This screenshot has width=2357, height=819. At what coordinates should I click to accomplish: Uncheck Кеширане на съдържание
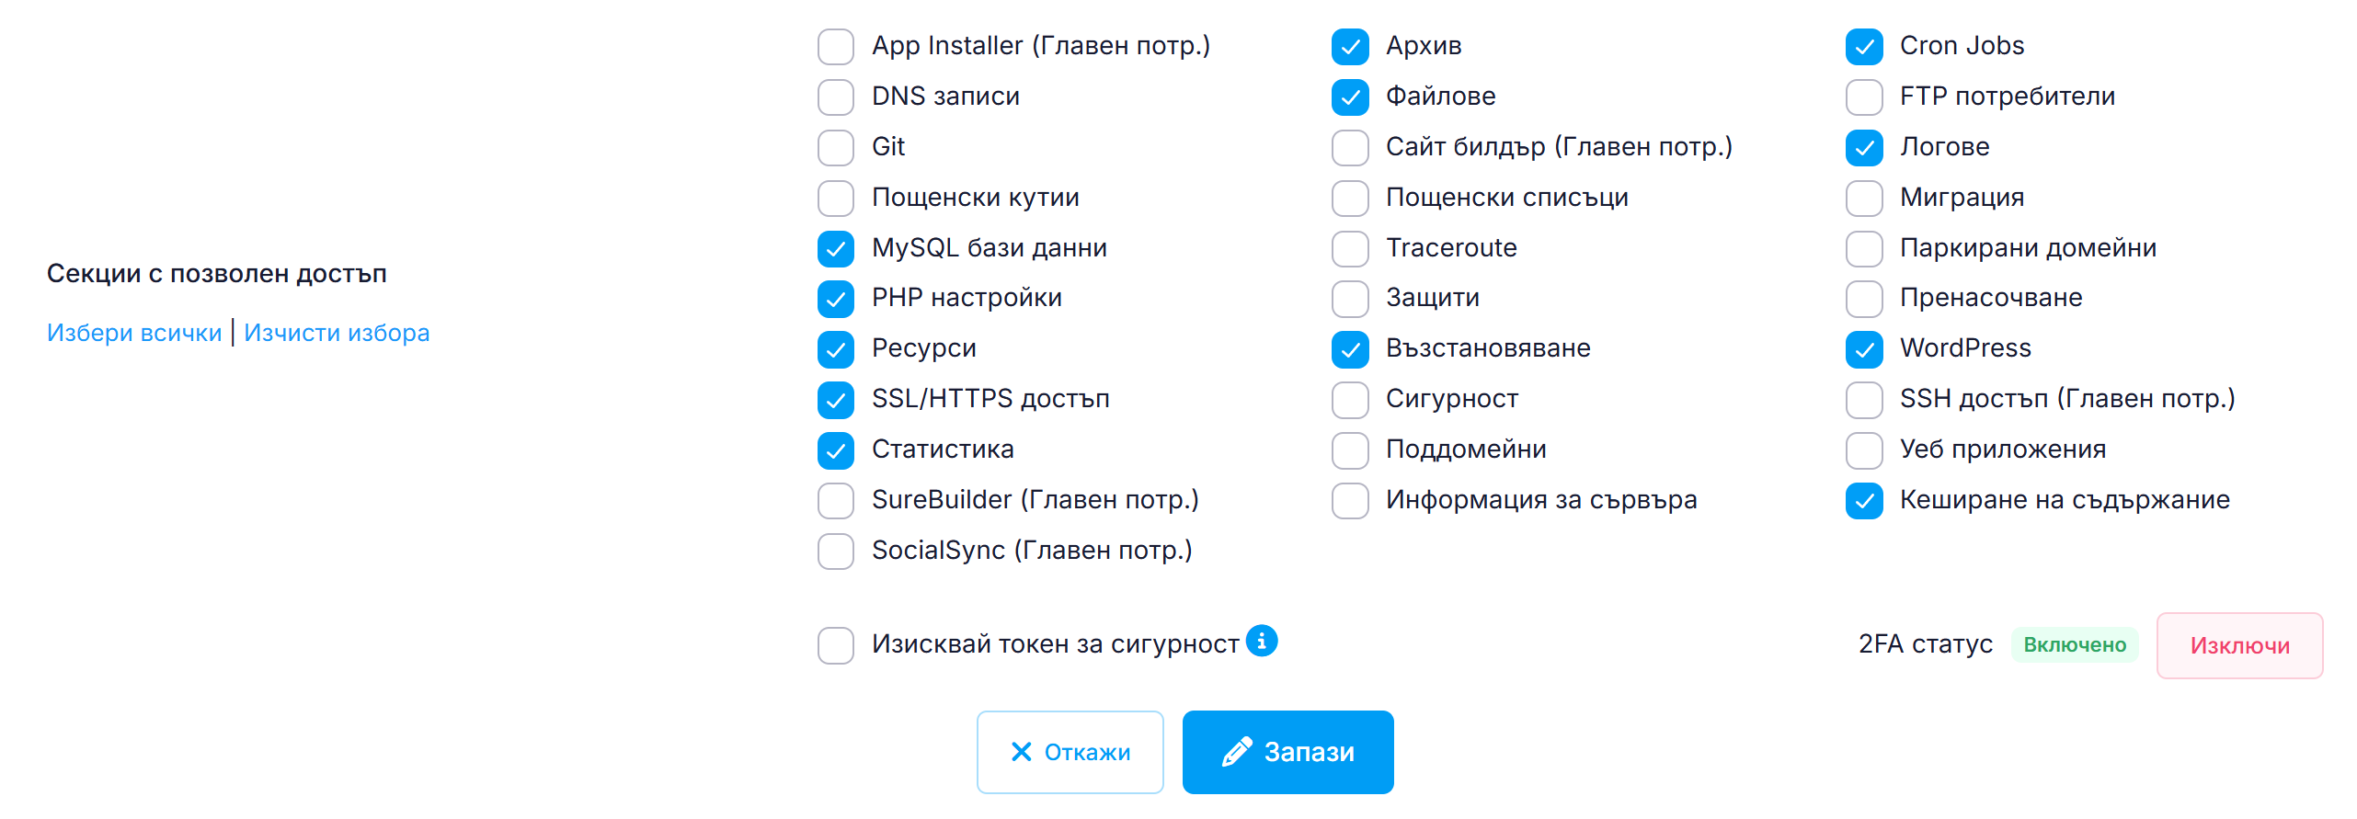pyautogui.click(x=1863, y=501)
